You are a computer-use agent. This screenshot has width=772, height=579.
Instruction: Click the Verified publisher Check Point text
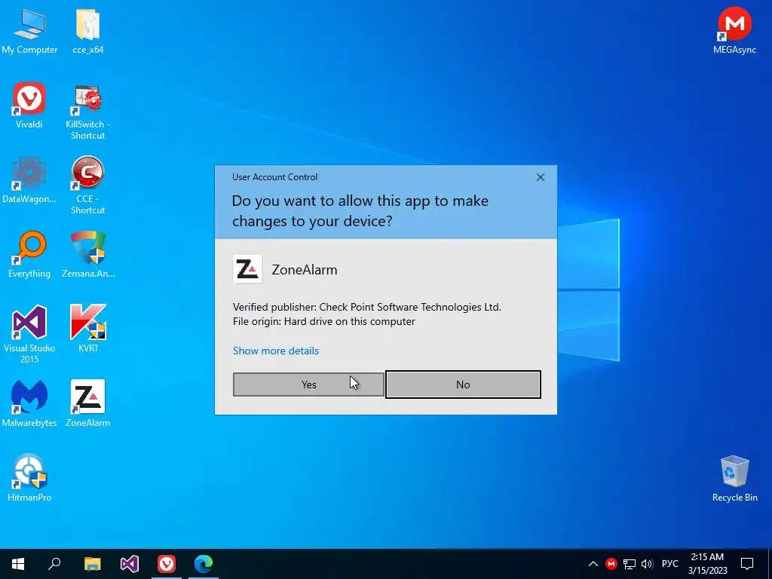click(367, 308)
